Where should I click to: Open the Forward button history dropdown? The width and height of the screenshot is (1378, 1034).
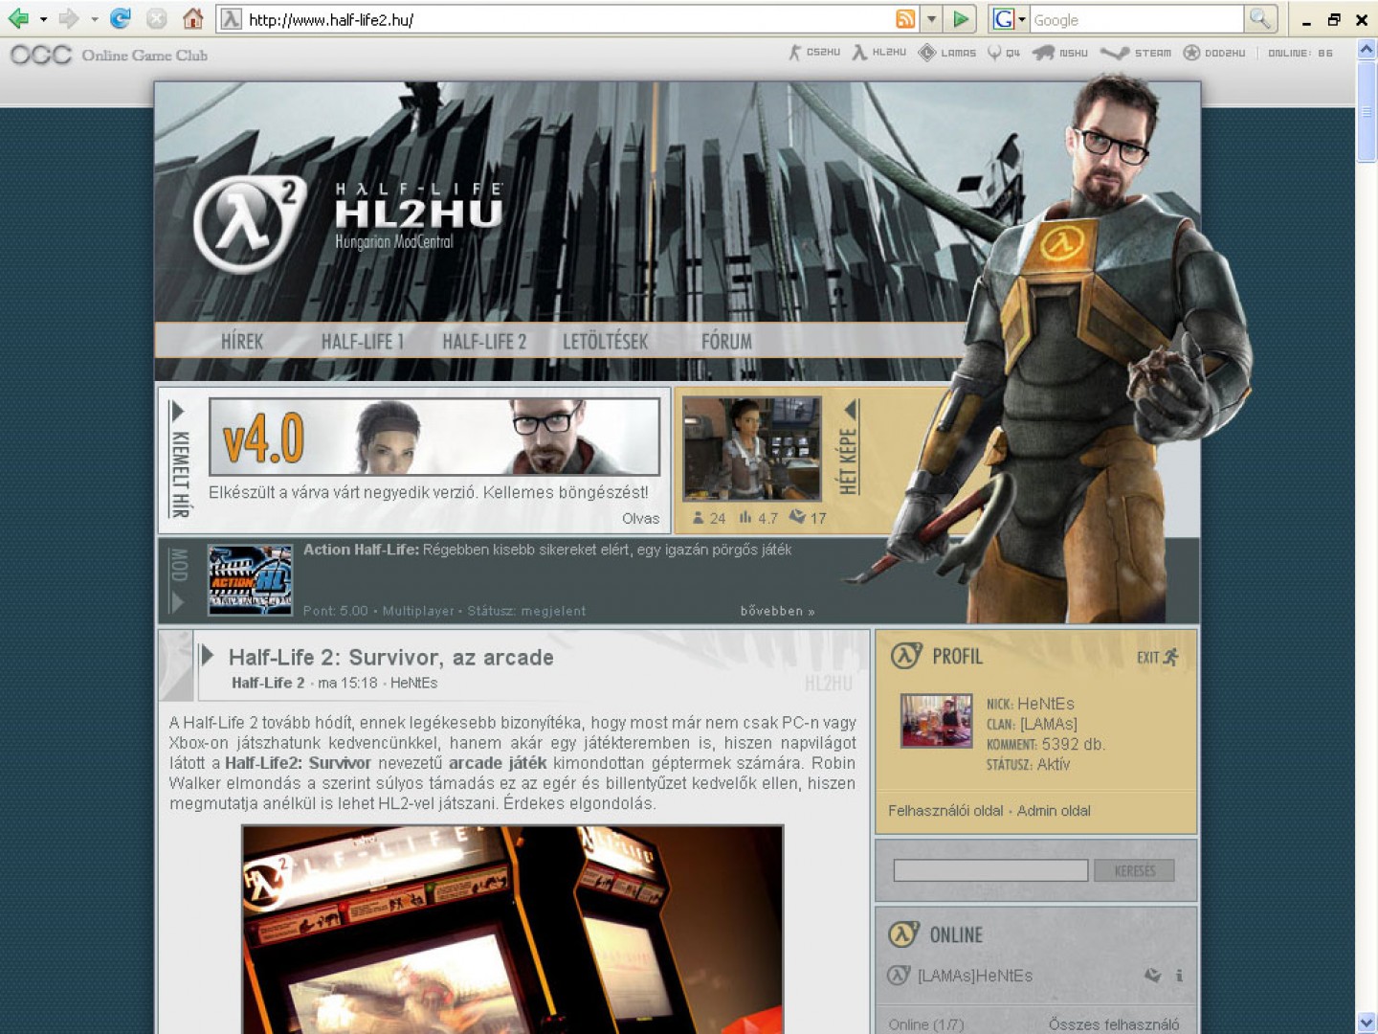tap(94, 19)
